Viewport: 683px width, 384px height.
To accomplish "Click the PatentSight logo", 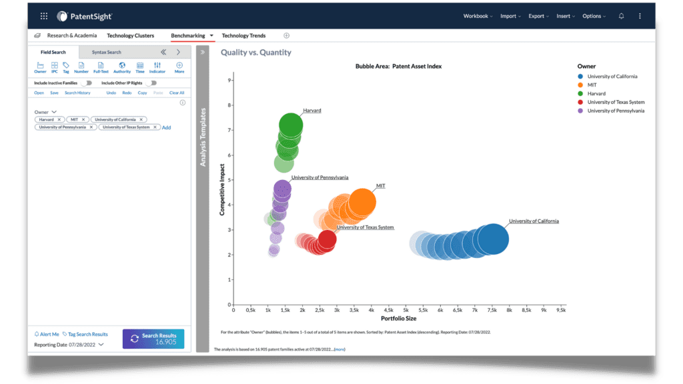I will tap(85, 17).
